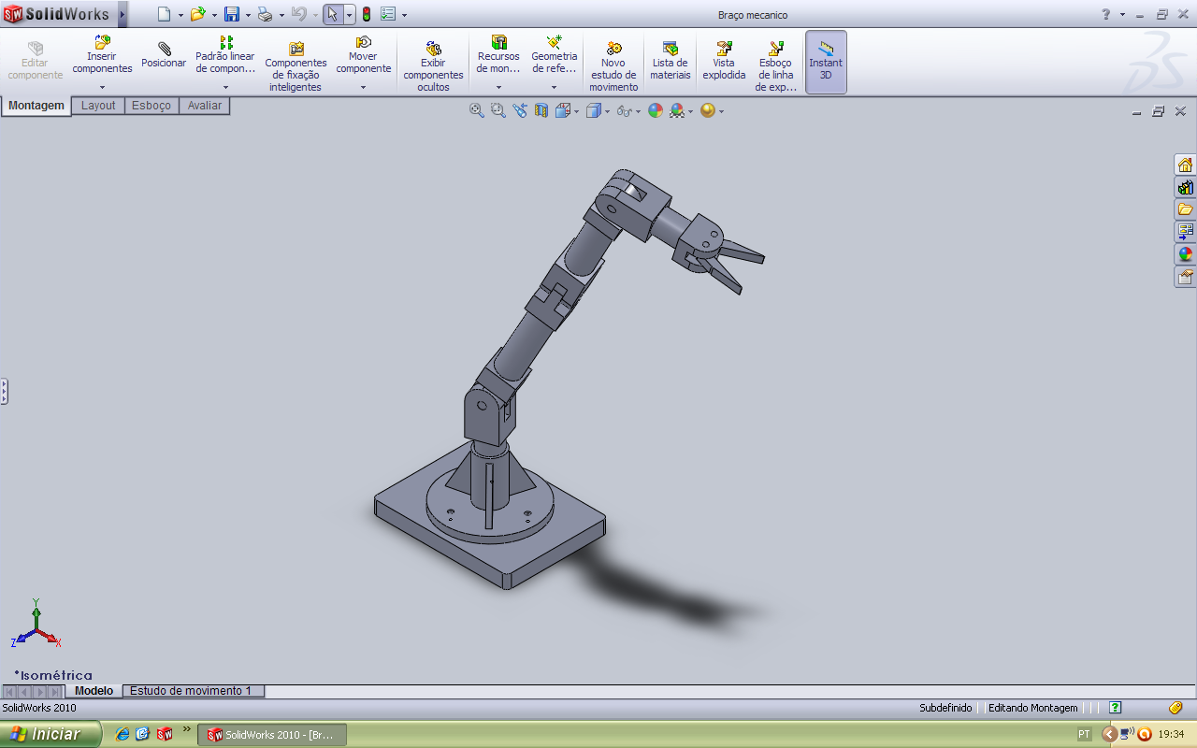Click the Print icon

pyautogui.click(x=266, y=14)
